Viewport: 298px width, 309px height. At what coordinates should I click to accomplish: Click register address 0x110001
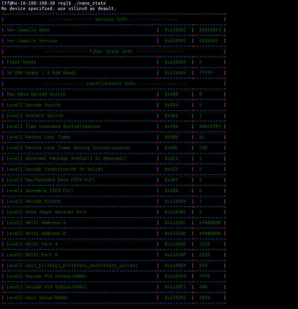click(x=175, y=41)
